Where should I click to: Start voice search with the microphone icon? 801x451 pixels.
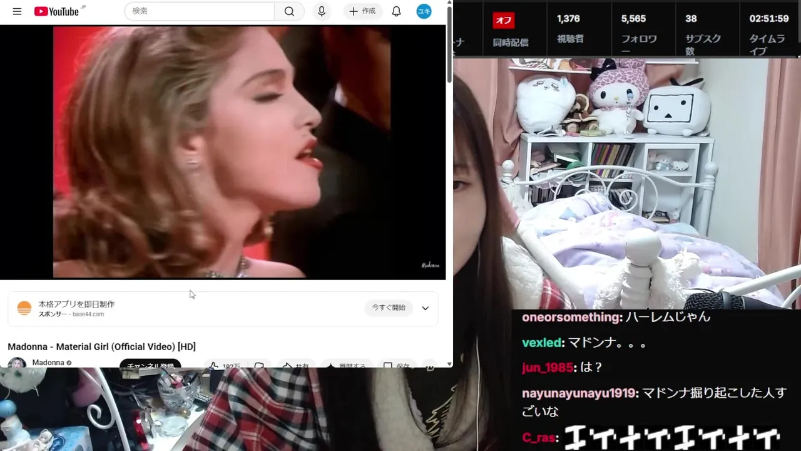(x=322, y=11)
